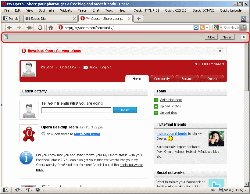This screenshot has height=194, width=250.
Task: Add a new tab with plus button
Action: coord(139,19)
